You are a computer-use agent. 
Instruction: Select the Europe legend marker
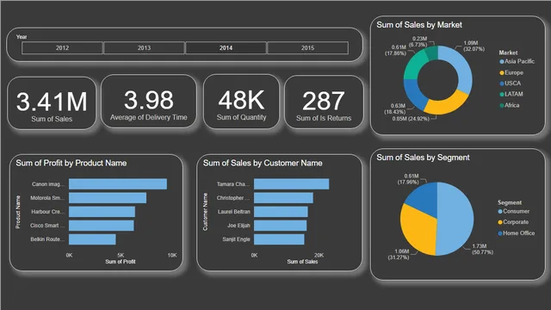502,72
